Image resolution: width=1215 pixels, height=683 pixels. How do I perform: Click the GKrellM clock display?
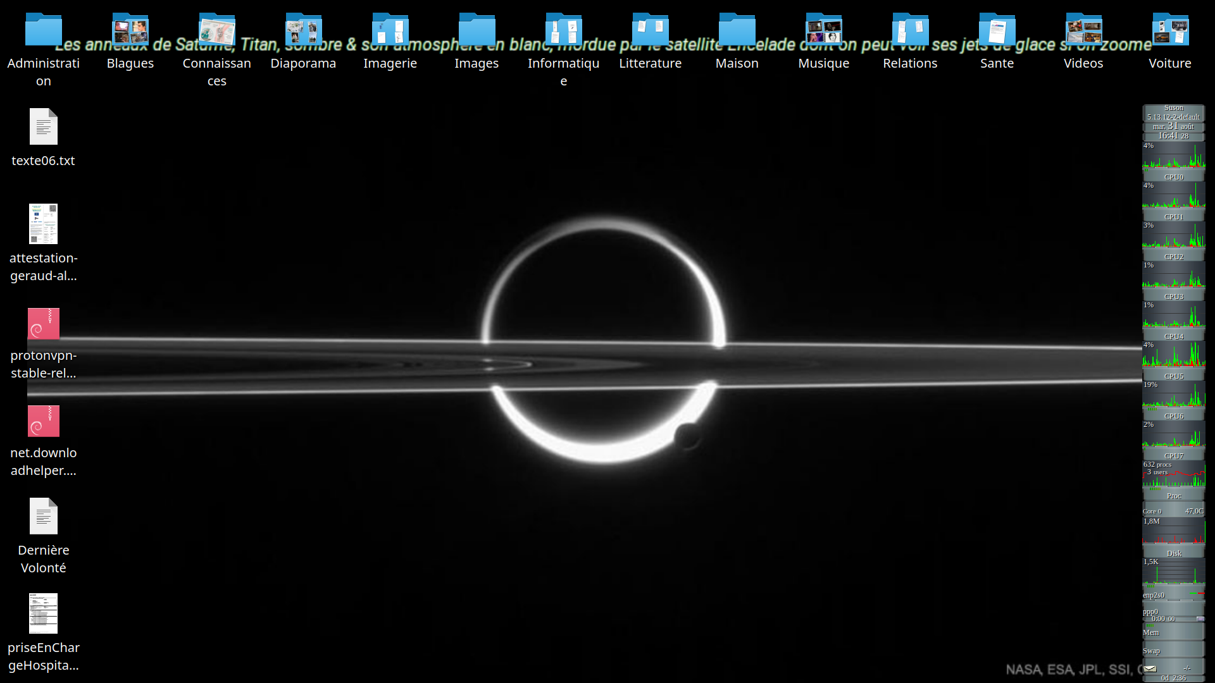point(1173,135)
